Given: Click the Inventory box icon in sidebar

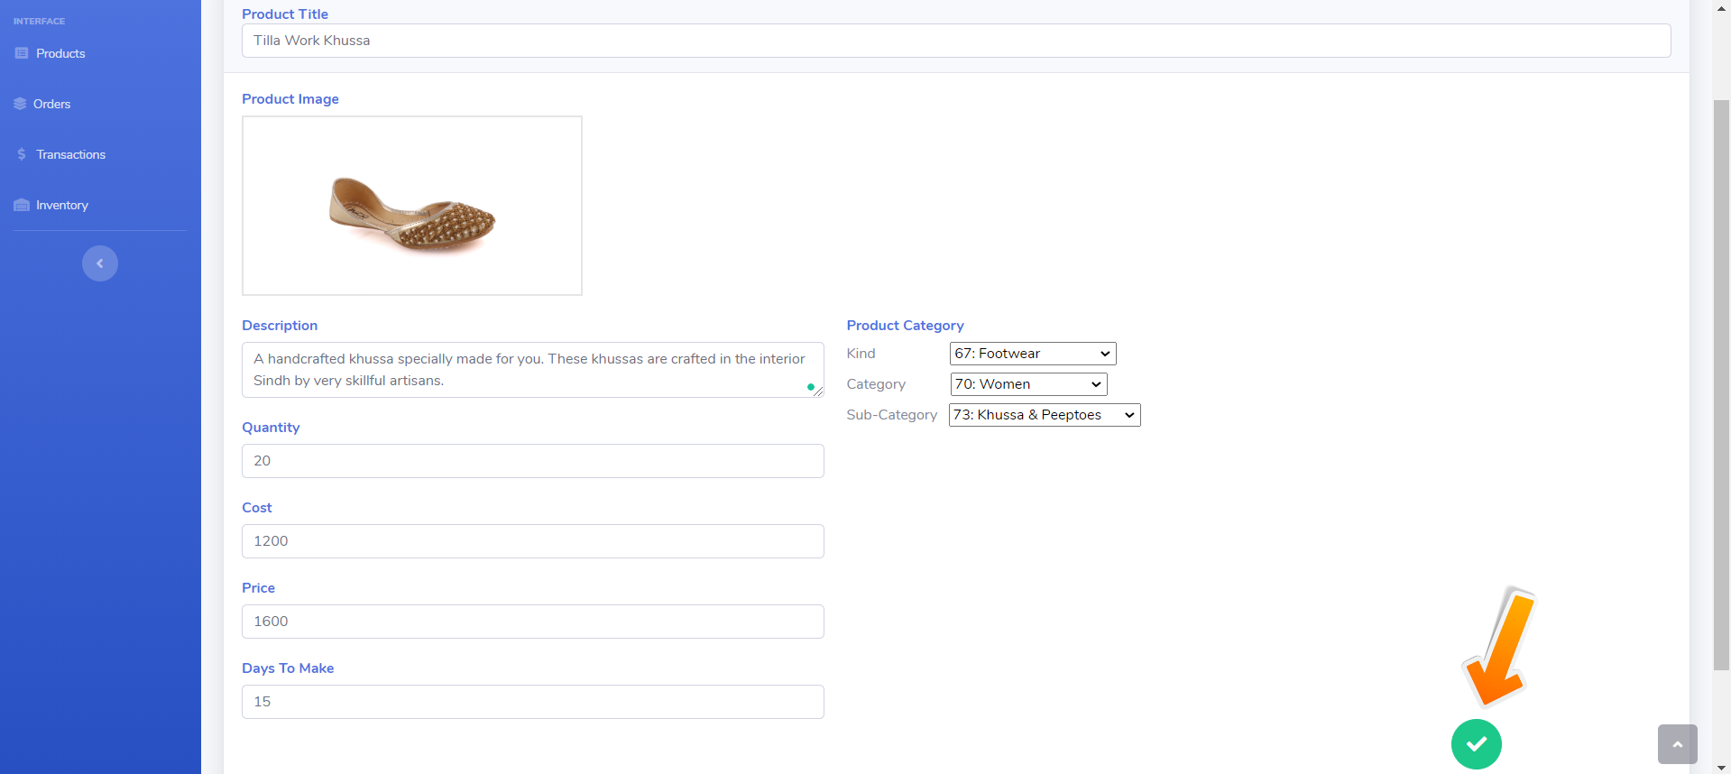Looking at the screenshot, I should click(x=22, y=205).
